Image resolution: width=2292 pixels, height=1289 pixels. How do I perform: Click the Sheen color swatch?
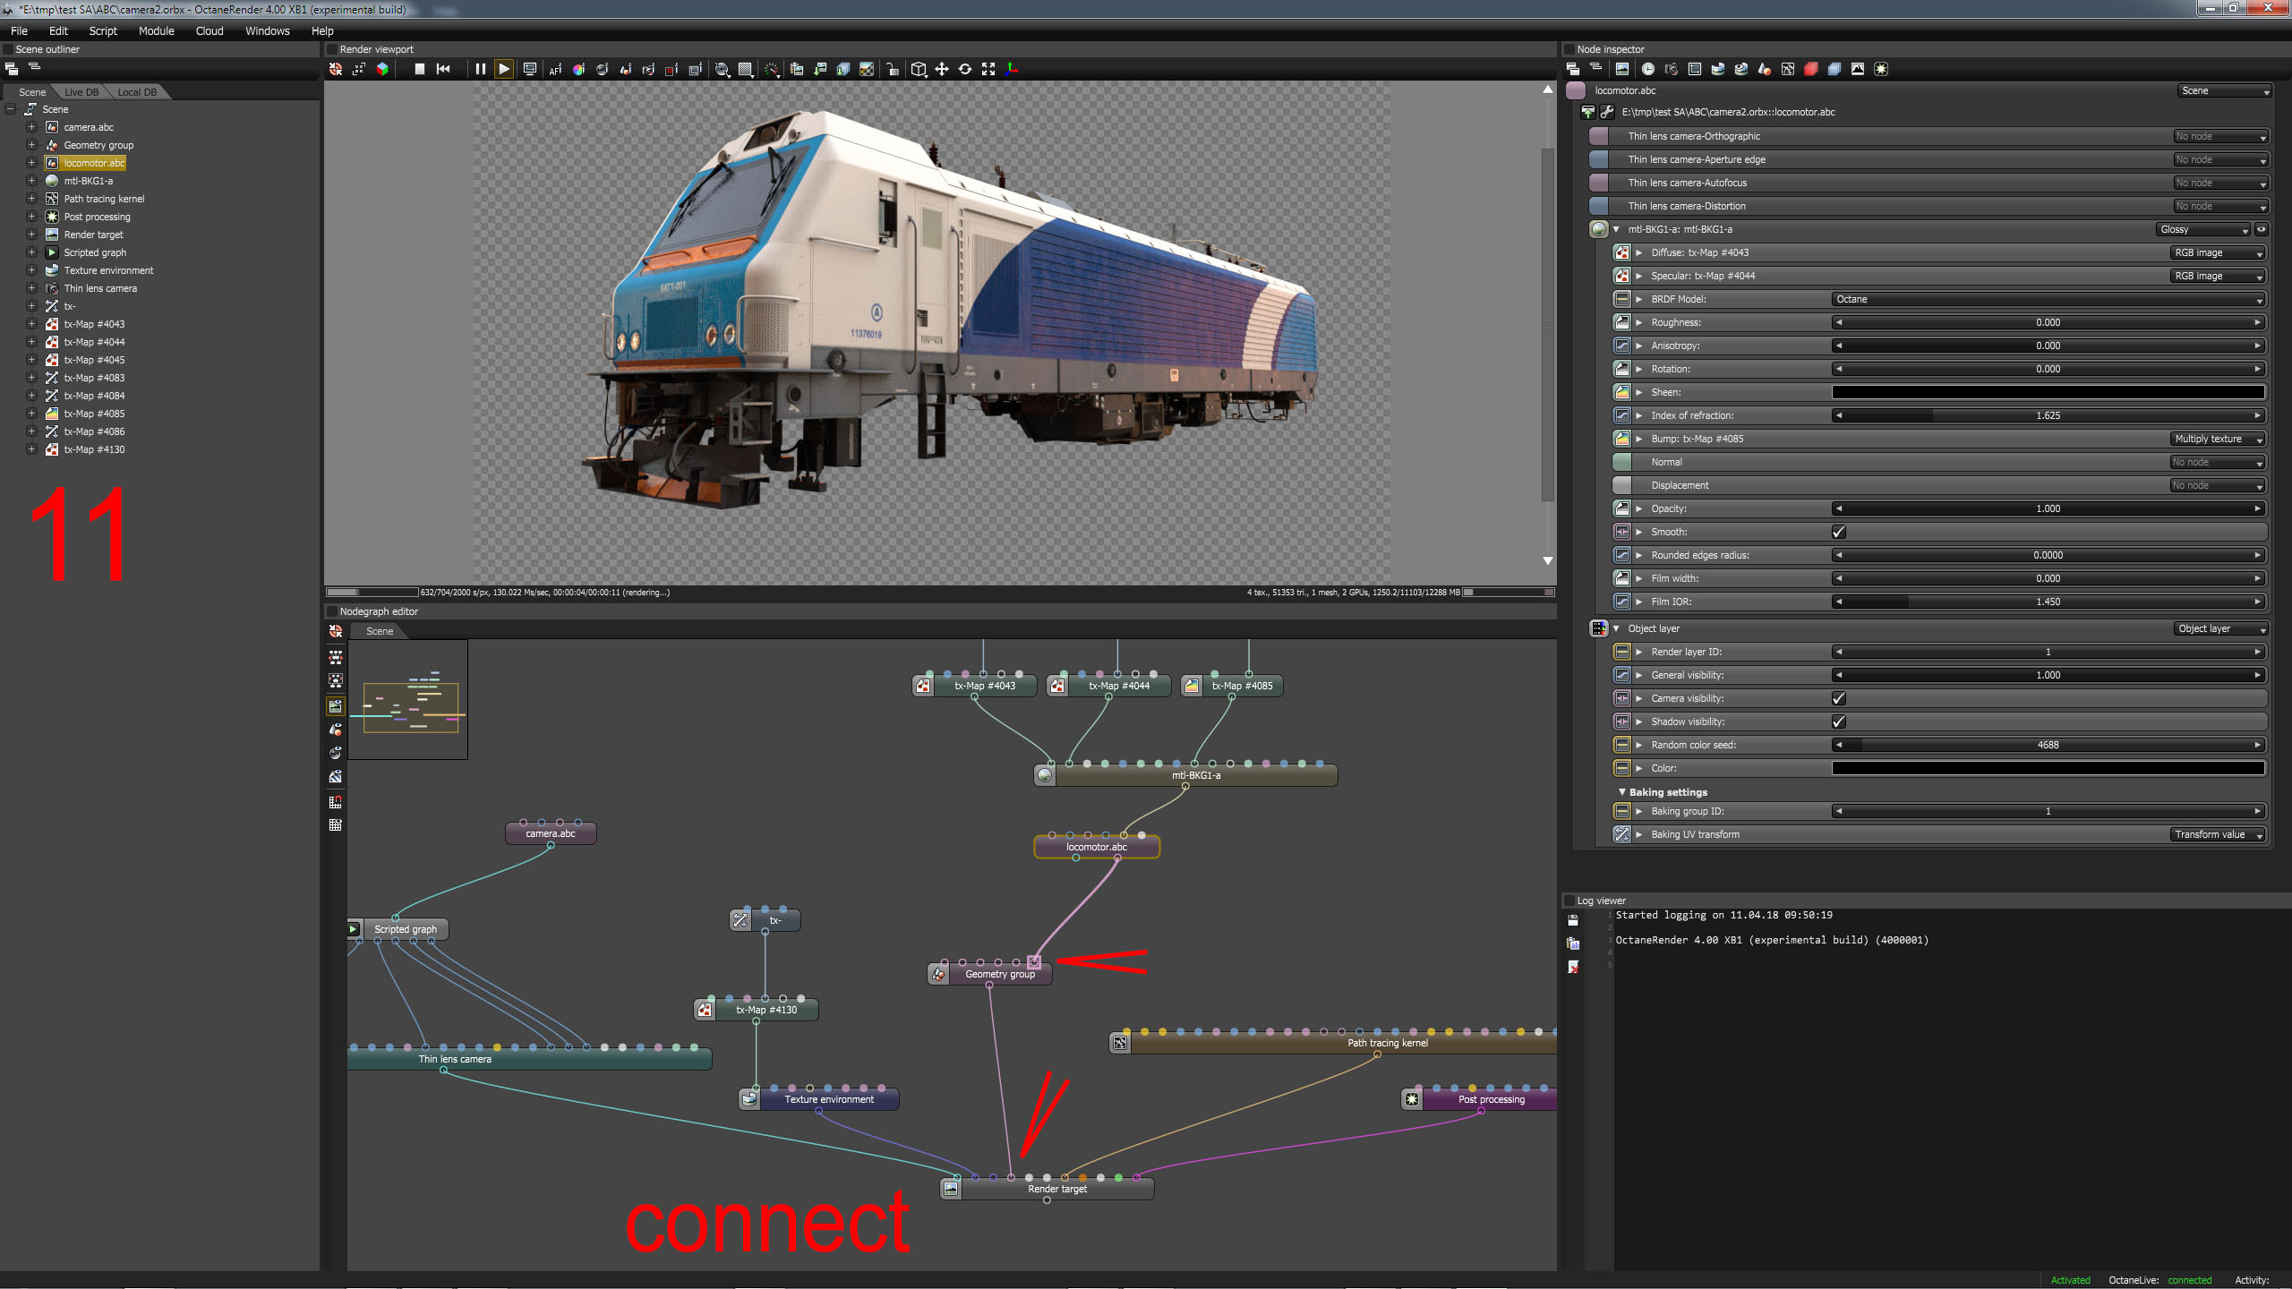point(2048,392)
